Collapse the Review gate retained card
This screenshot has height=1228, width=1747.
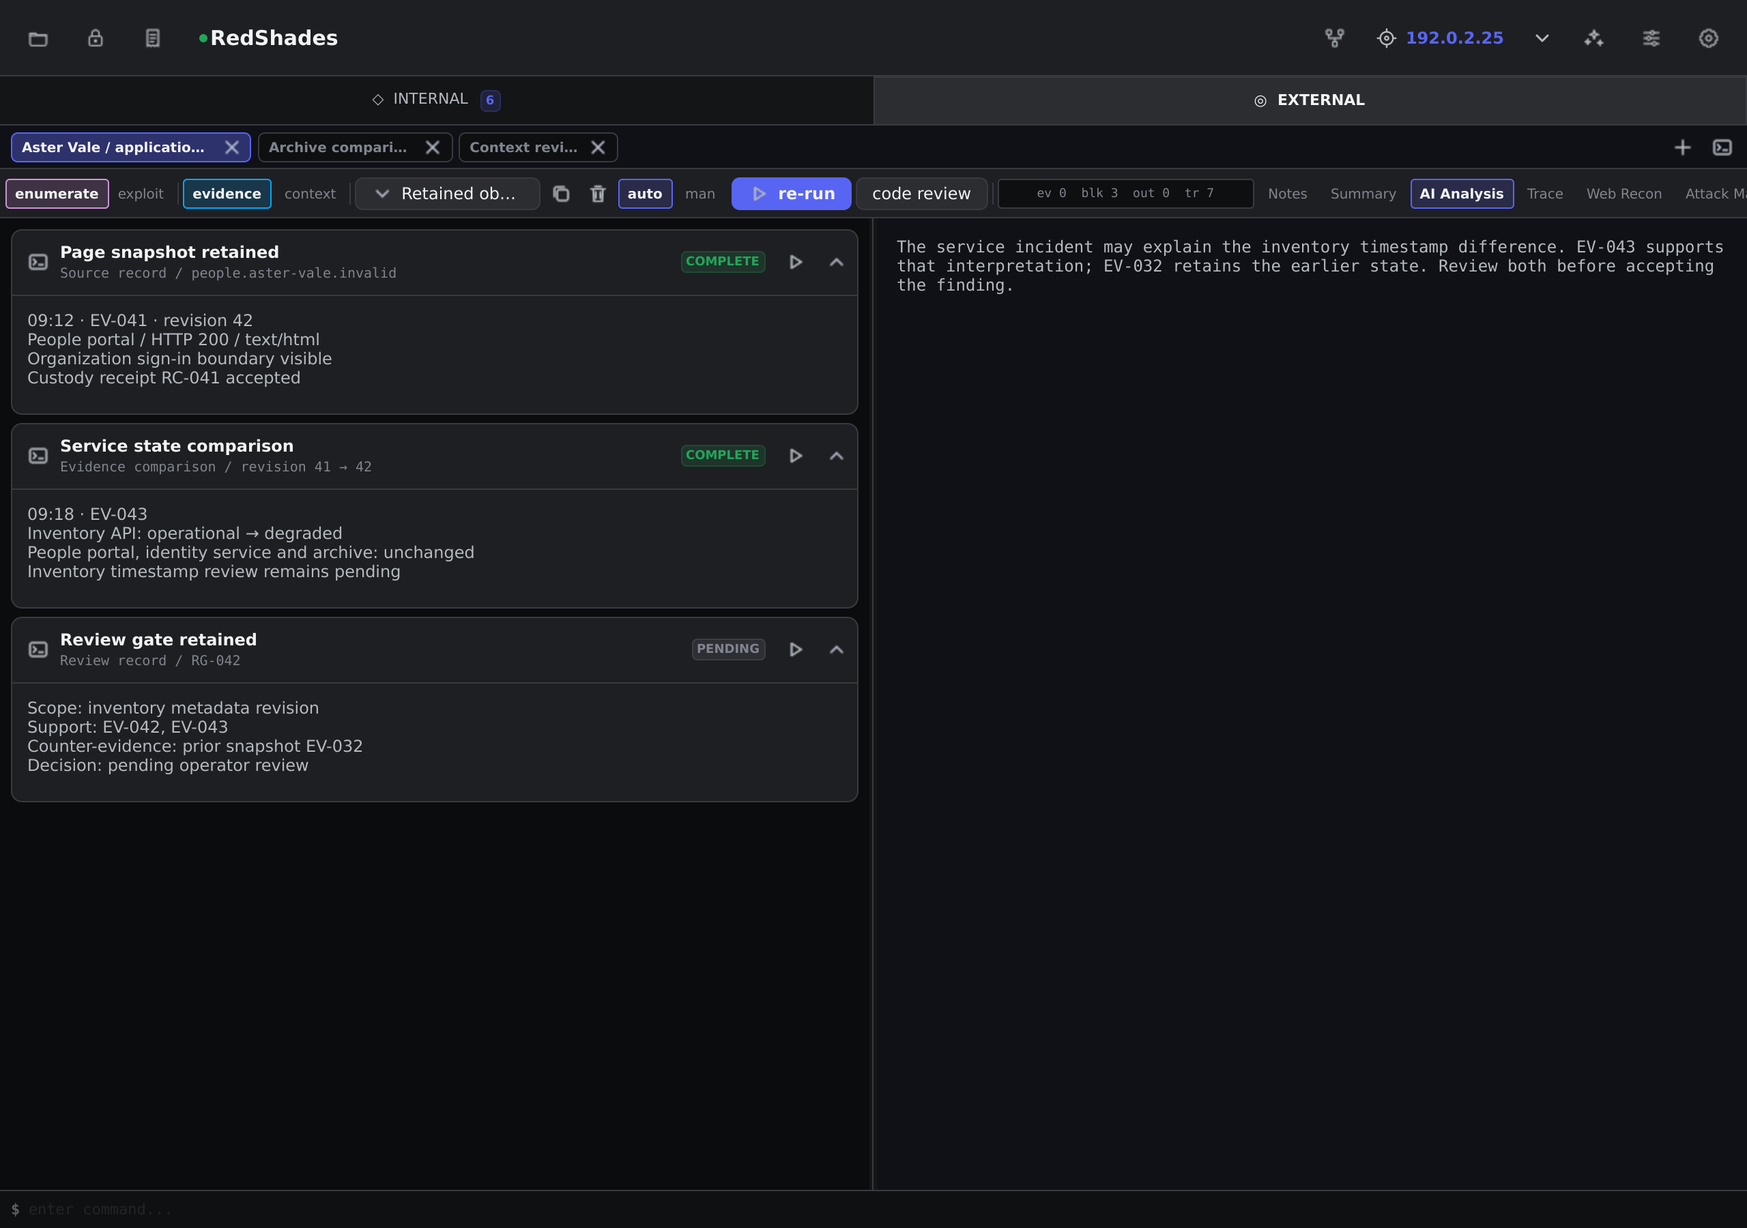(x=836, y=649)
